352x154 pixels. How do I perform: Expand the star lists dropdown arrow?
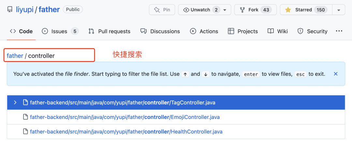pyautogui.click(x=339, y=10)
